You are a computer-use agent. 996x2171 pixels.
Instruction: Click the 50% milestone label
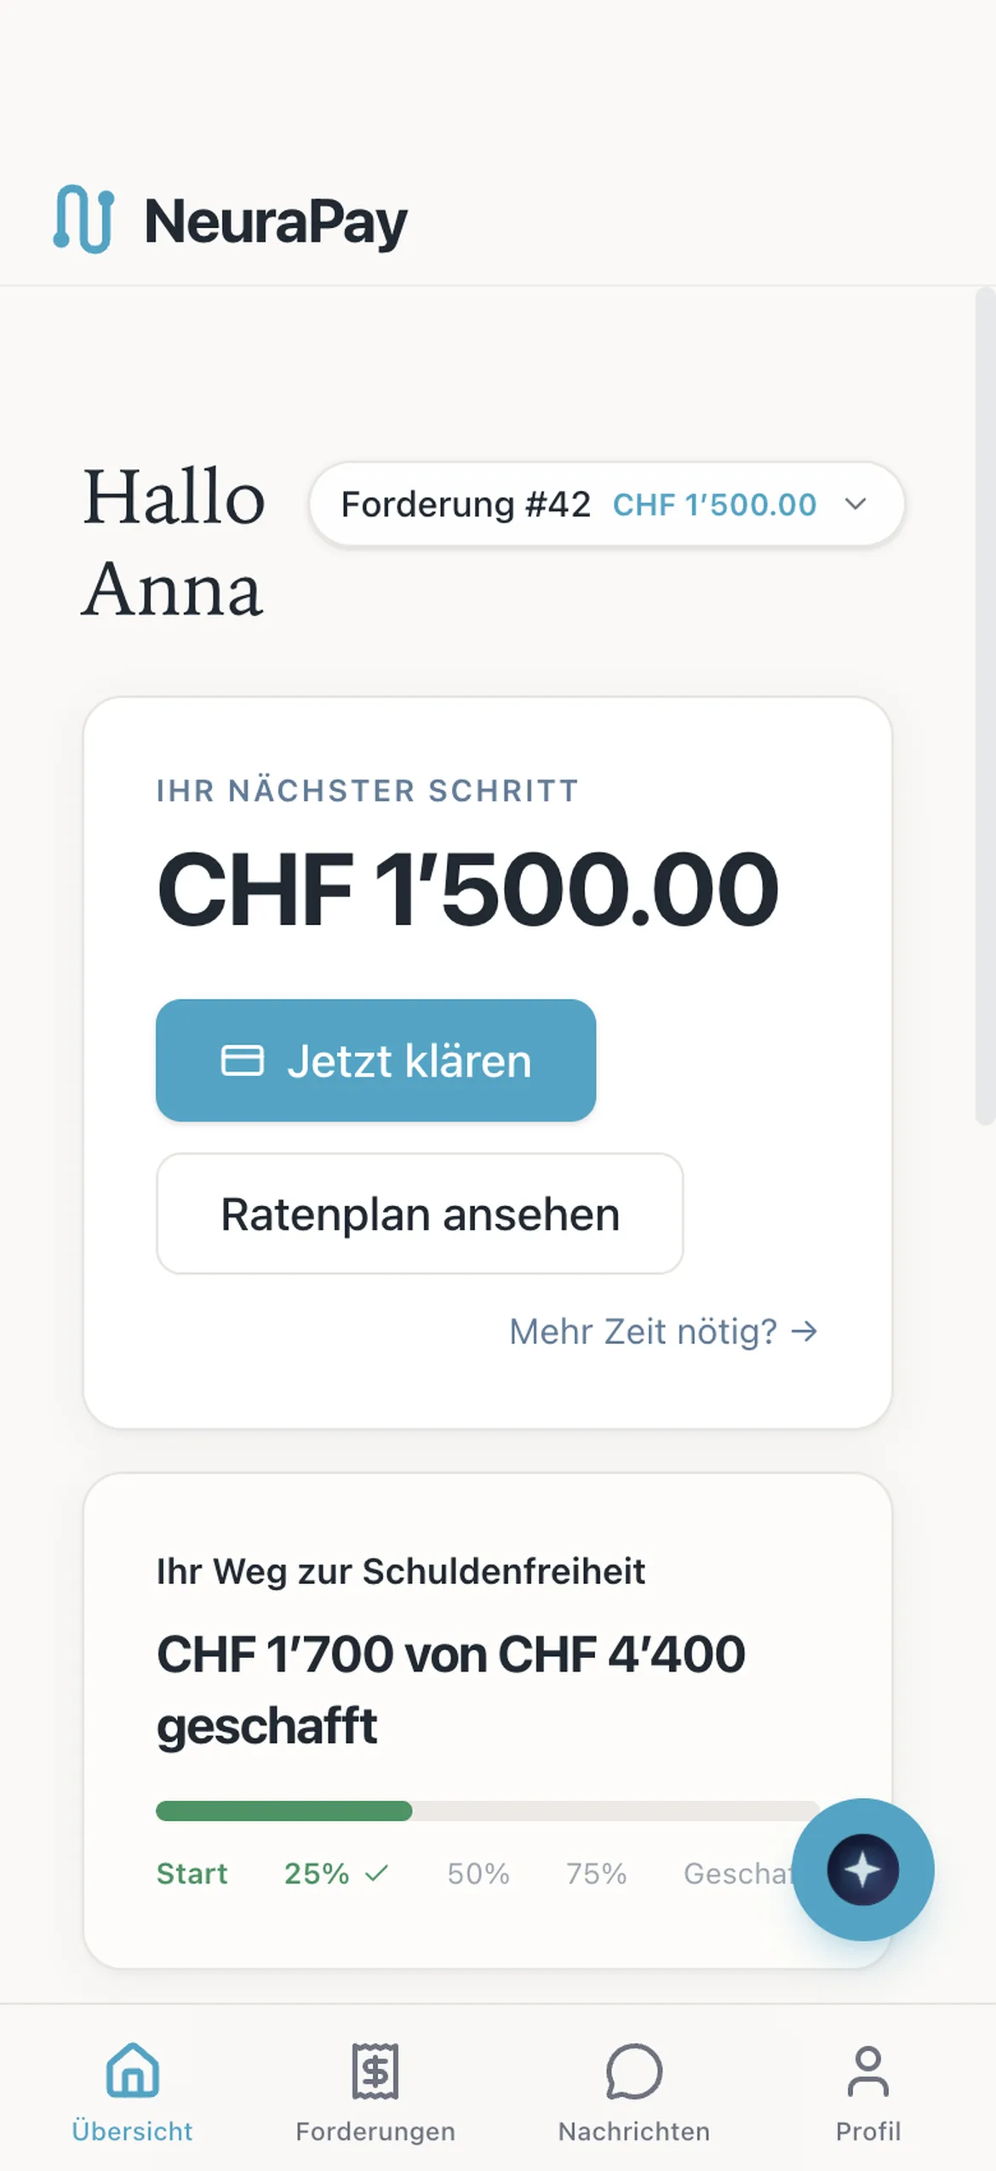[x=478, y=1873]
